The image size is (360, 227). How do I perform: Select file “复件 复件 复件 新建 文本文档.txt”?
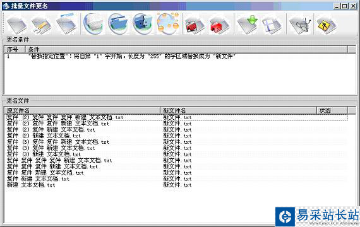pyautogui.click(x=52, y=166)
